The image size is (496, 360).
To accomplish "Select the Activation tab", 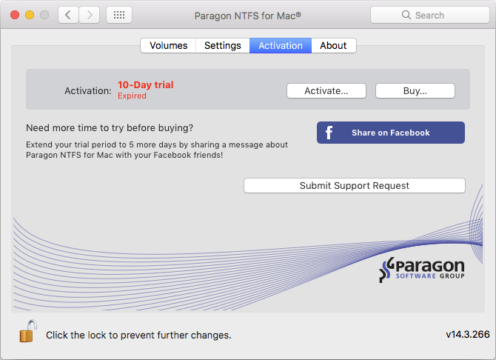I will click(281, 46).
